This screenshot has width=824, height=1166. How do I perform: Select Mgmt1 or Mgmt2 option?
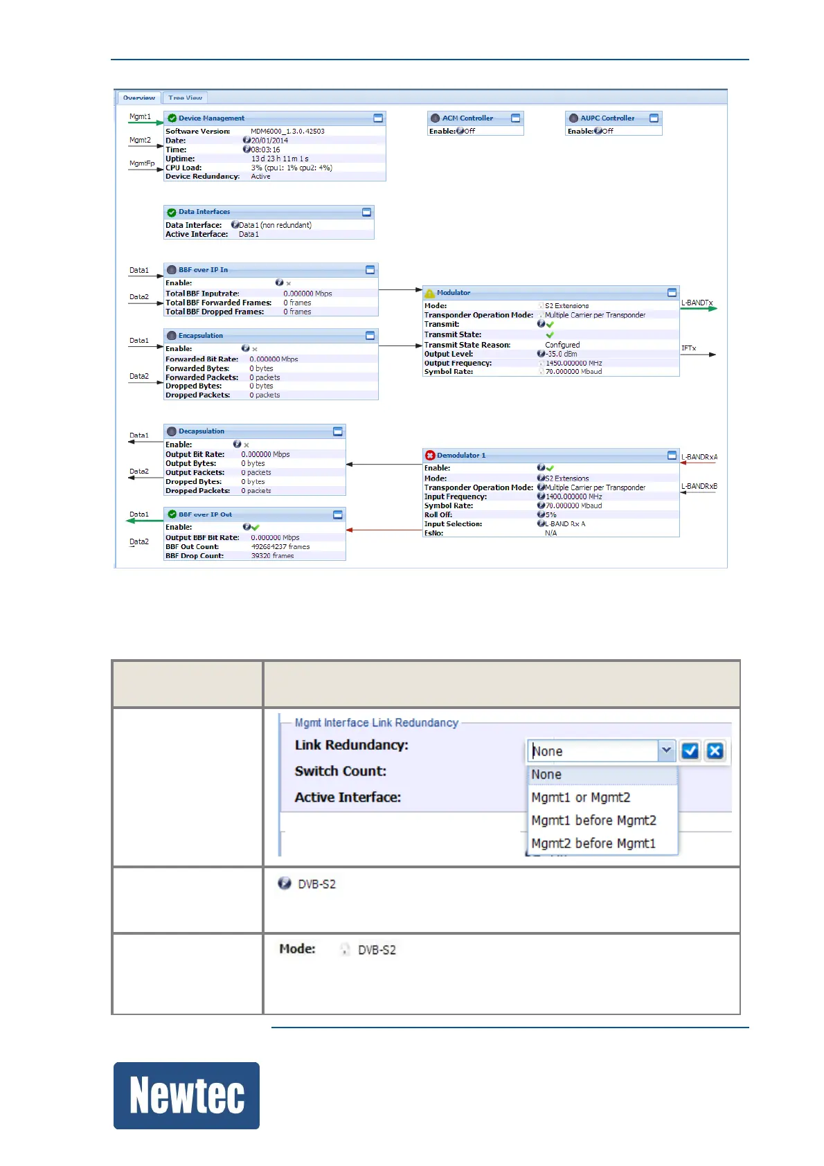602,798
